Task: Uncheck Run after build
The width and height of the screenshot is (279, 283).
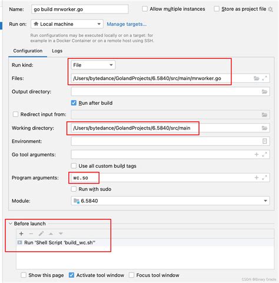Action: point(74,103)
